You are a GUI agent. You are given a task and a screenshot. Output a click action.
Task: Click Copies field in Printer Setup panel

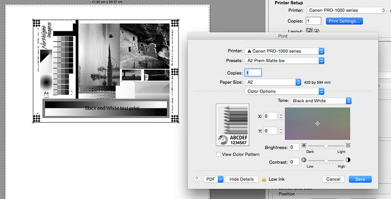[x=313, y=21]
